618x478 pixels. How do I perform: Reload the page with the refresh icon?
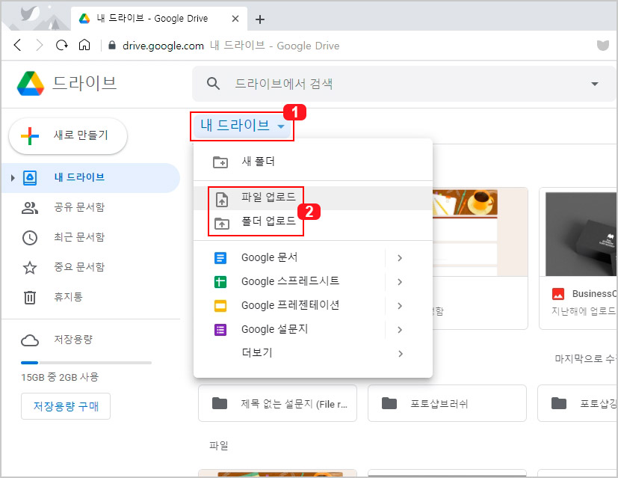pos(61,46)
